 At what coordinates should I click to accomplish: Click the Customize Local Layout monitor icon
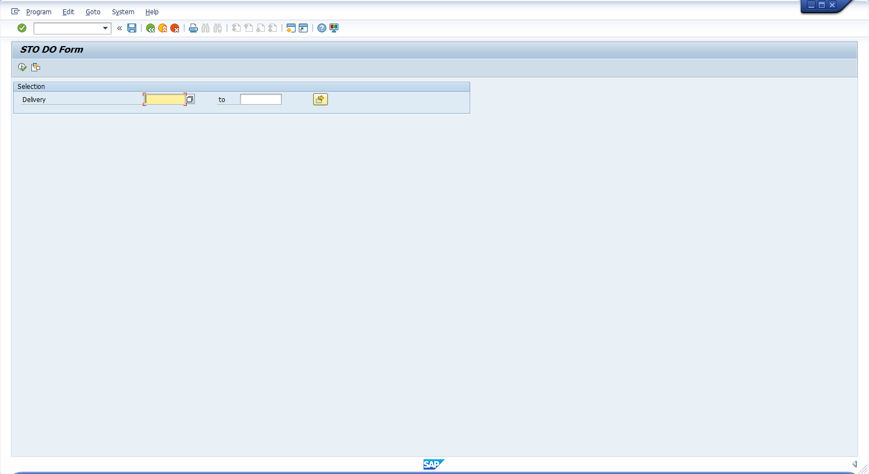(x=334, y=28)
